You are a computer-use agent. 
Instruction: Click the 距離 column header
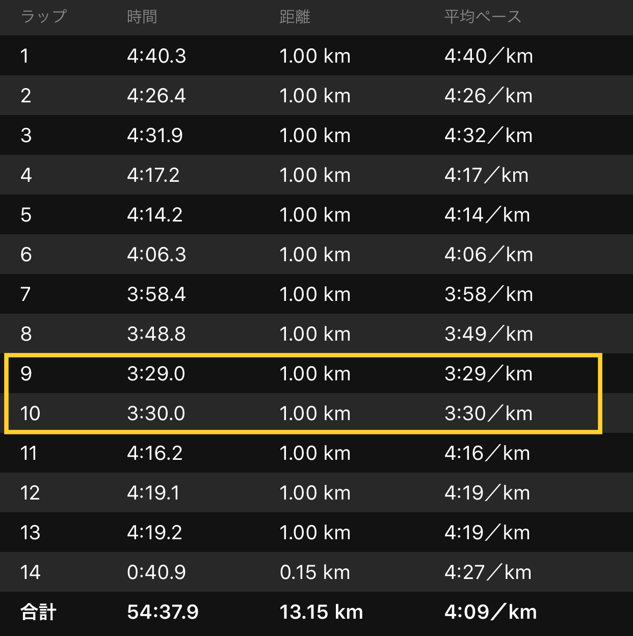(x=295, y=17)
